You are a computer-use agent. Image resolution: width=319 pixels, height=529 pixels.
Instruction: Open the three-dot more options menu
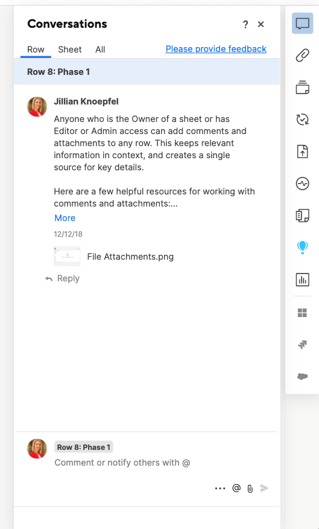click(220, 488)
